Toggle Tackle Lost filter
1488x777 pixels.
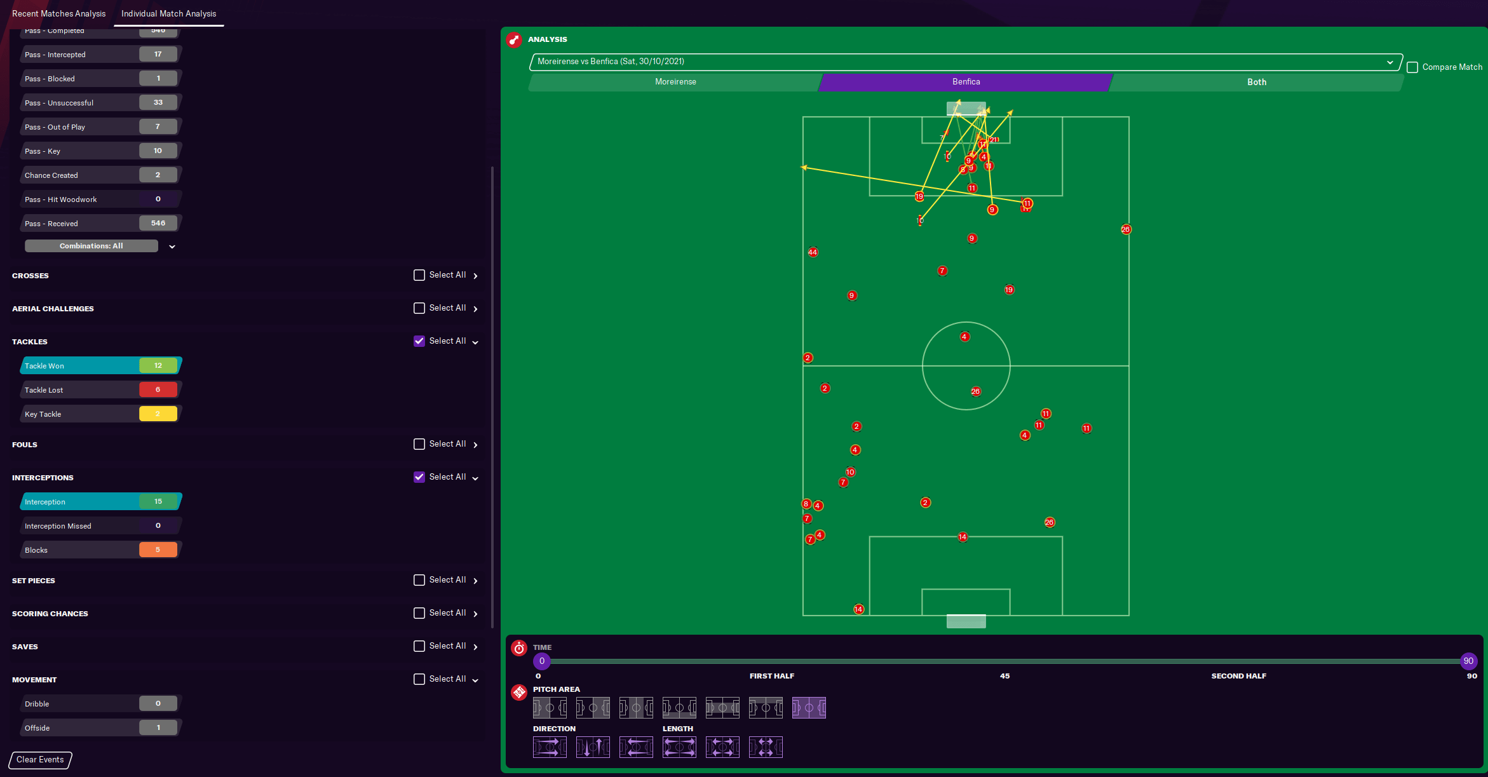click(101, 390)
